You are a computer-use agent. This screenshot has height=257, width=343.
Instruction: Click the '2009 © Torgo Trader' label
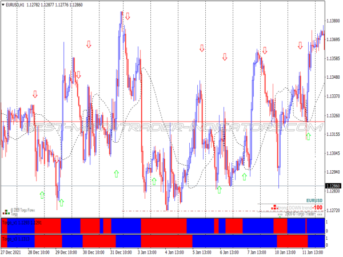(300, 214)
